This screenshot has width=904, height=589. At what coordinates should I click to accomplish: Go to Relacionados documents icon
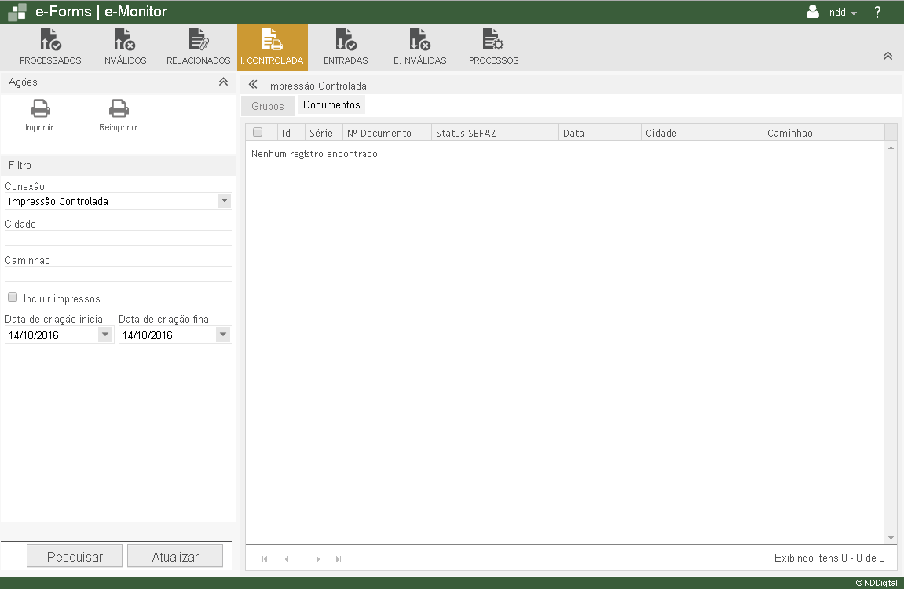[x=198, y=40]
